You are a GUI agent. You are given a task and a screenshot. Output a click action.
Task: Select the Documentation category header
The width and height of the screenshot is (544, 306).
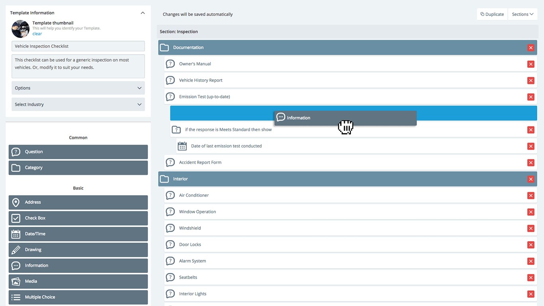tap(348, 47)
